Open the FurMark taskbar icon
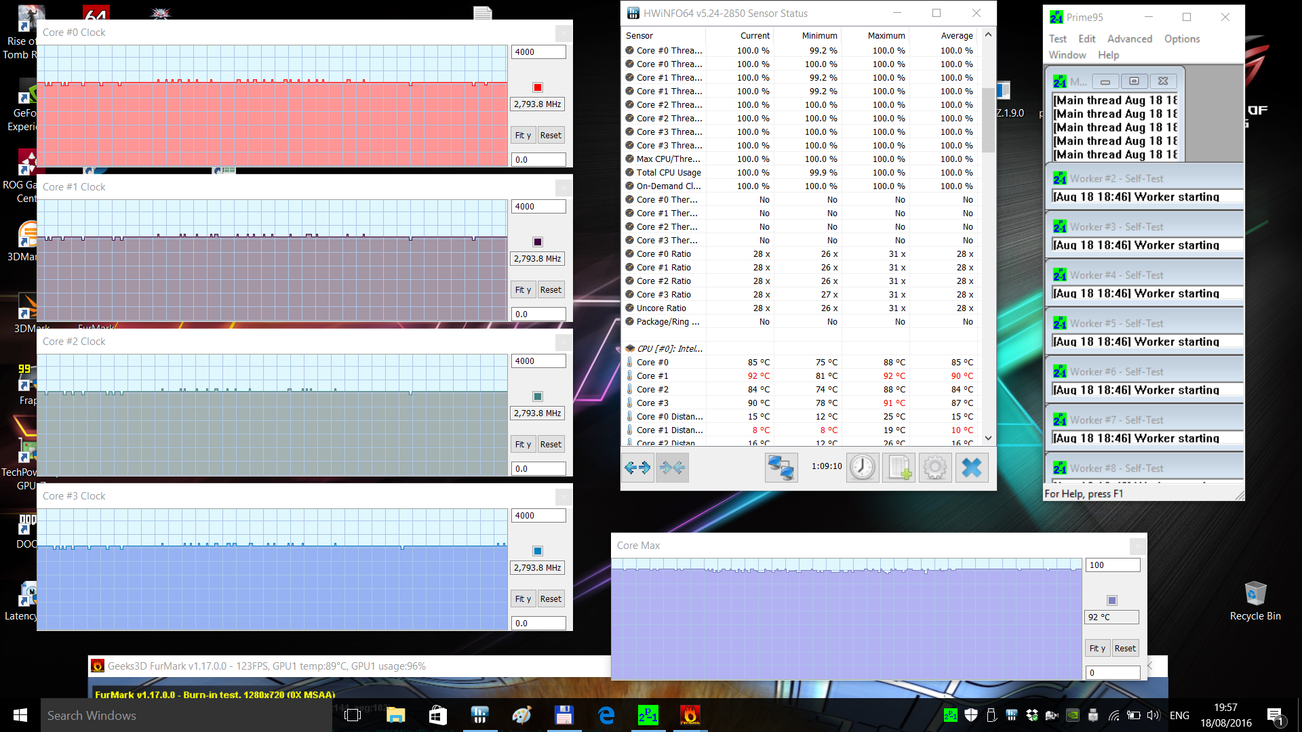Image resolution: width=1302 pixels, height=732 pixels. (x=690, y=715)
